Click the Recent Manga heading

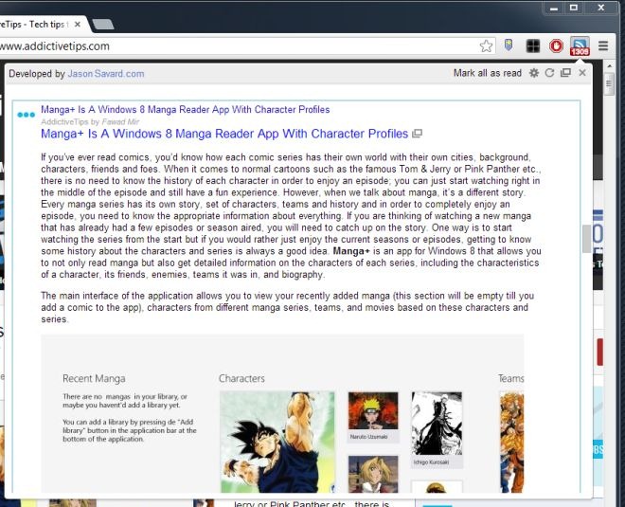(94, 378)
